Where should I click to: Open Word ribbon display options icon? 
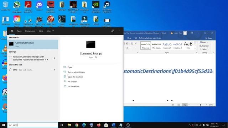(192, 33)
